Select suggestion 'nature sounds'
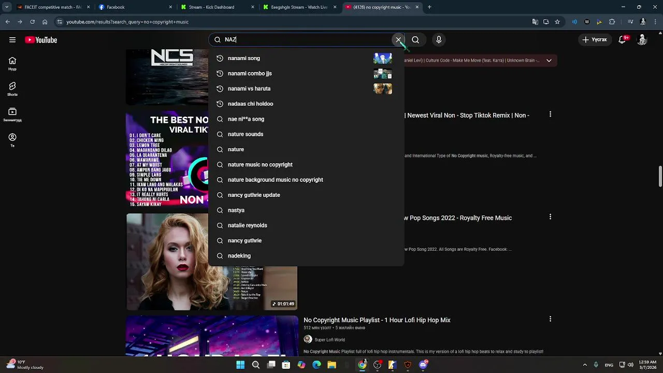 (306, 134)
